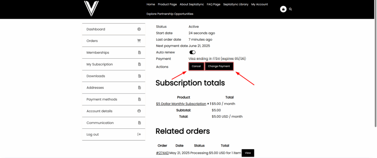Open SeptaSync Library menu item

[236, 4]
